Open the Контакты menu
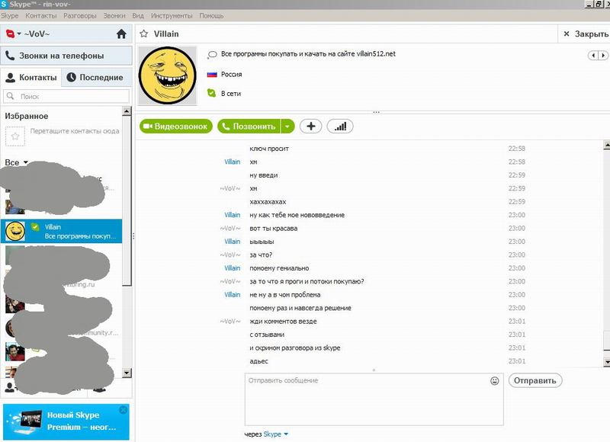 [x=41, y=16]
